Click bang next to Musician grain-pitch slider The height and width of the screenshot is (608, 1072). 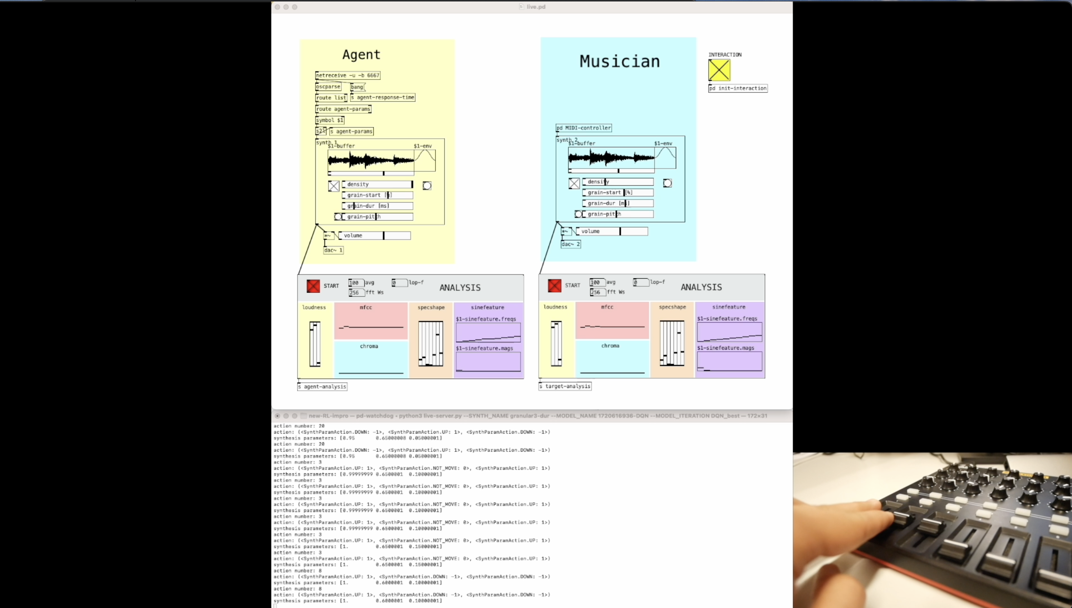(x=578, y=214)
